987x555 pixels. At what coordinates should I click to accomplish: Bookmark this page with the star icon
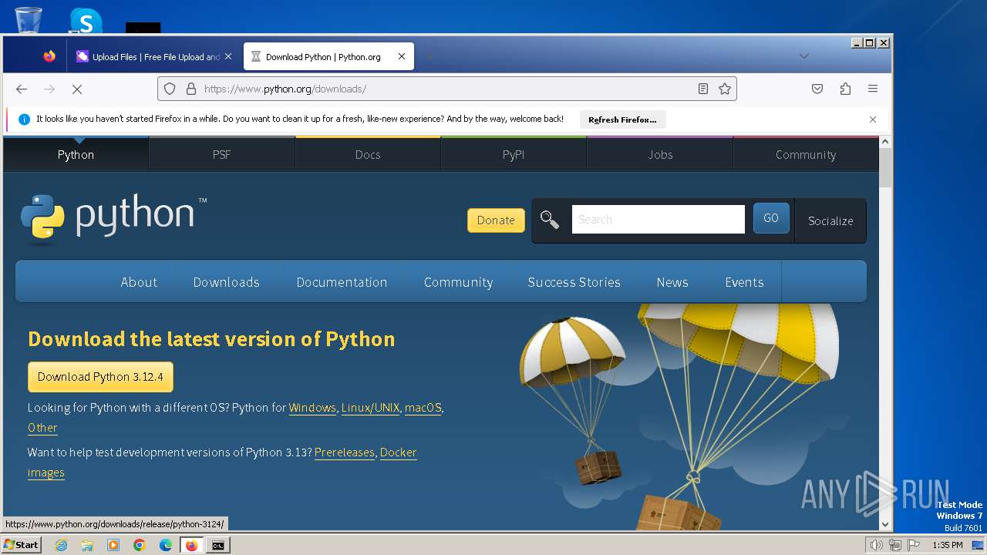coord(725,89)
